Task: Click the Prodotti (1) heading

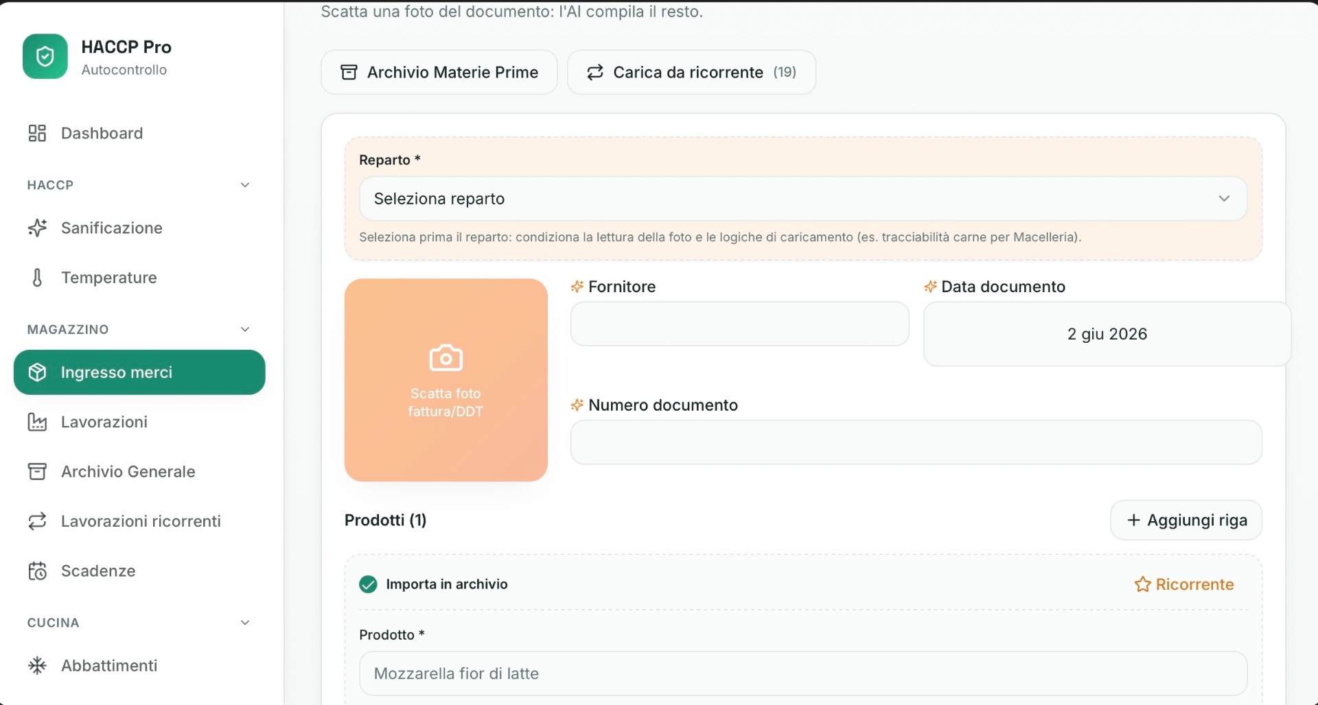Action: point(386,521)
